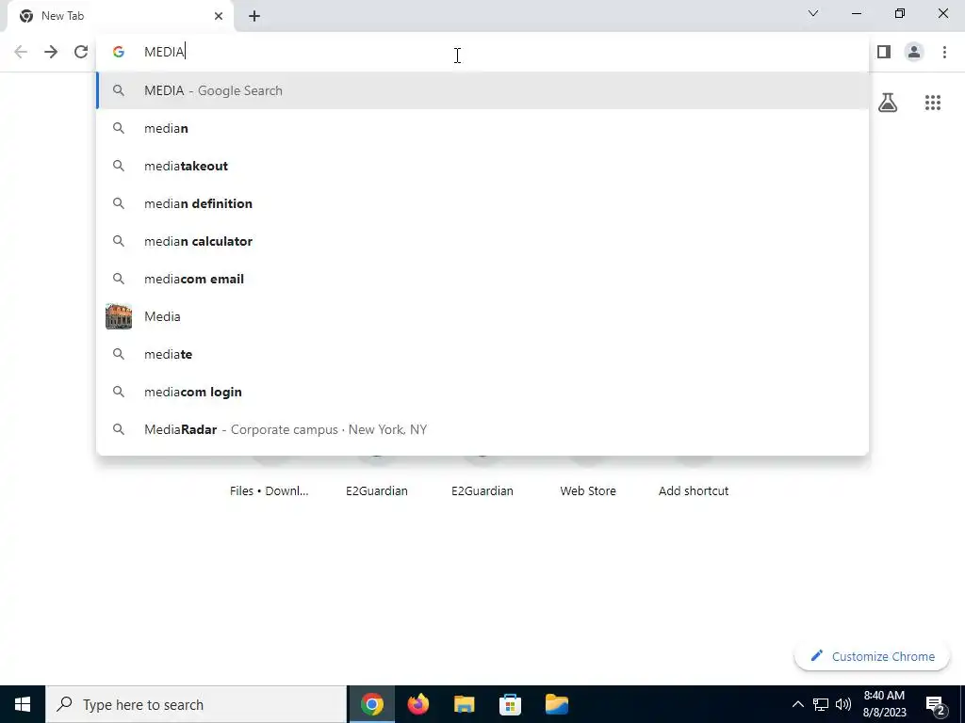This screenshot has width=965, height=723.
Task: Close the New Tab tab
Action: pos(219,16)
